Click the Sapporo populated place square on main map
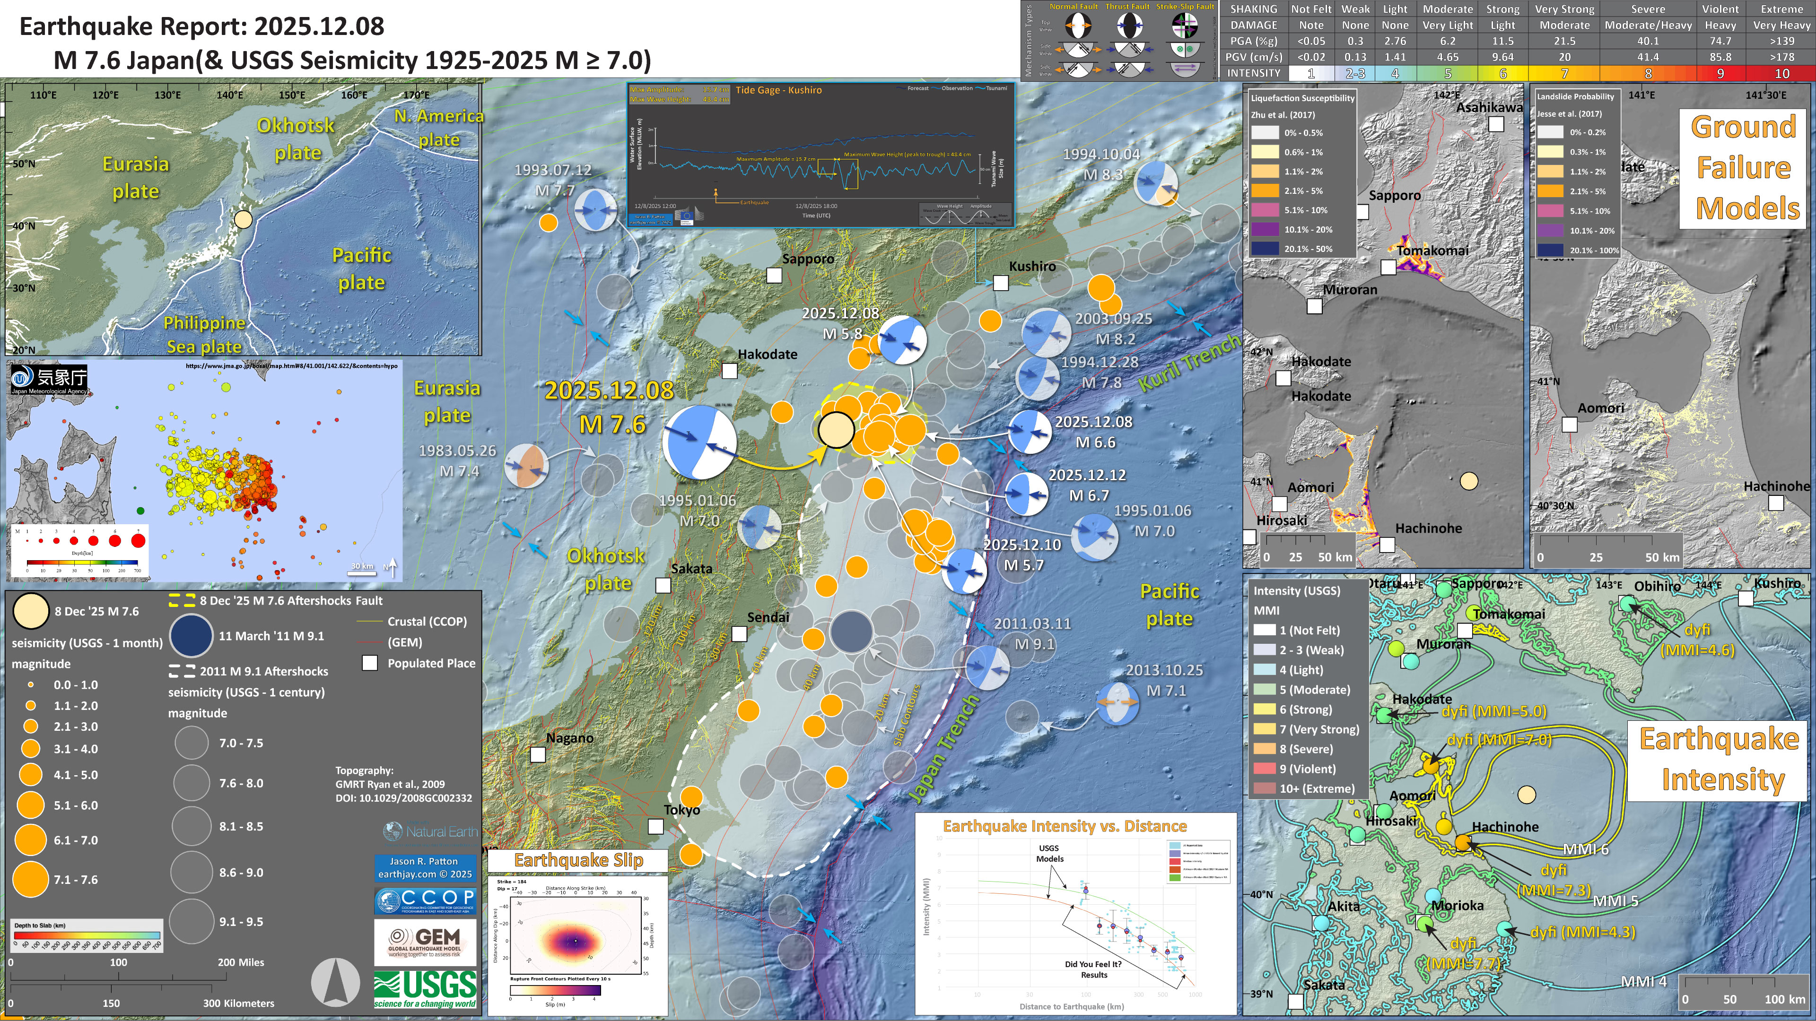 (774, 276)
